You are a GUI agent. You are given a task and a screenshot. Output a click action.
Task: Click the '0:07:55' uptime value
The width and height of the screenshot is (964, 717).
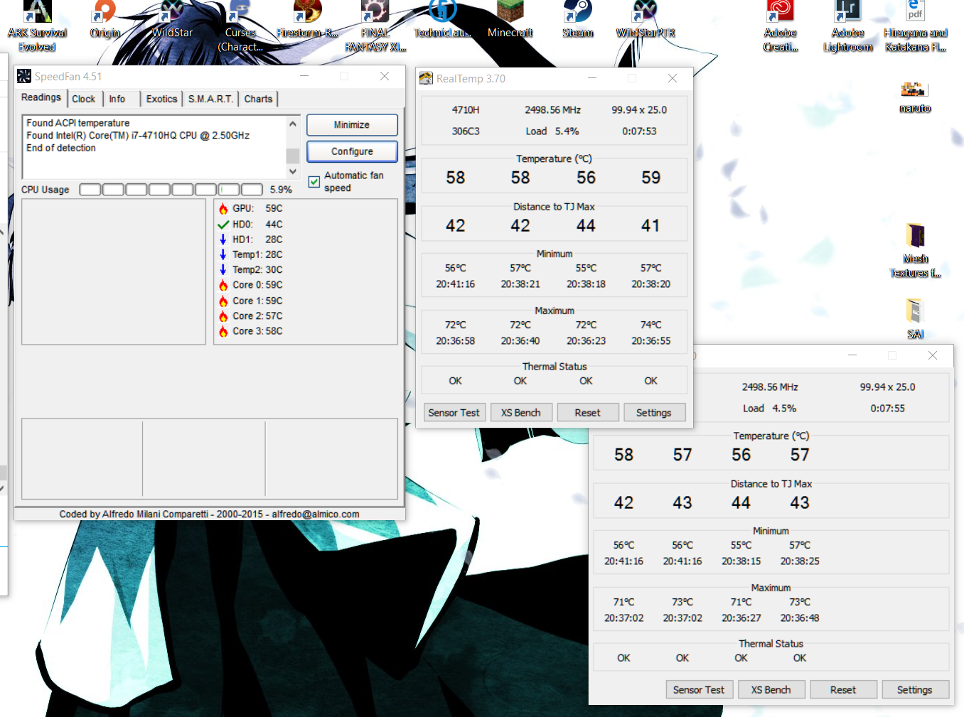pos(887,409)
